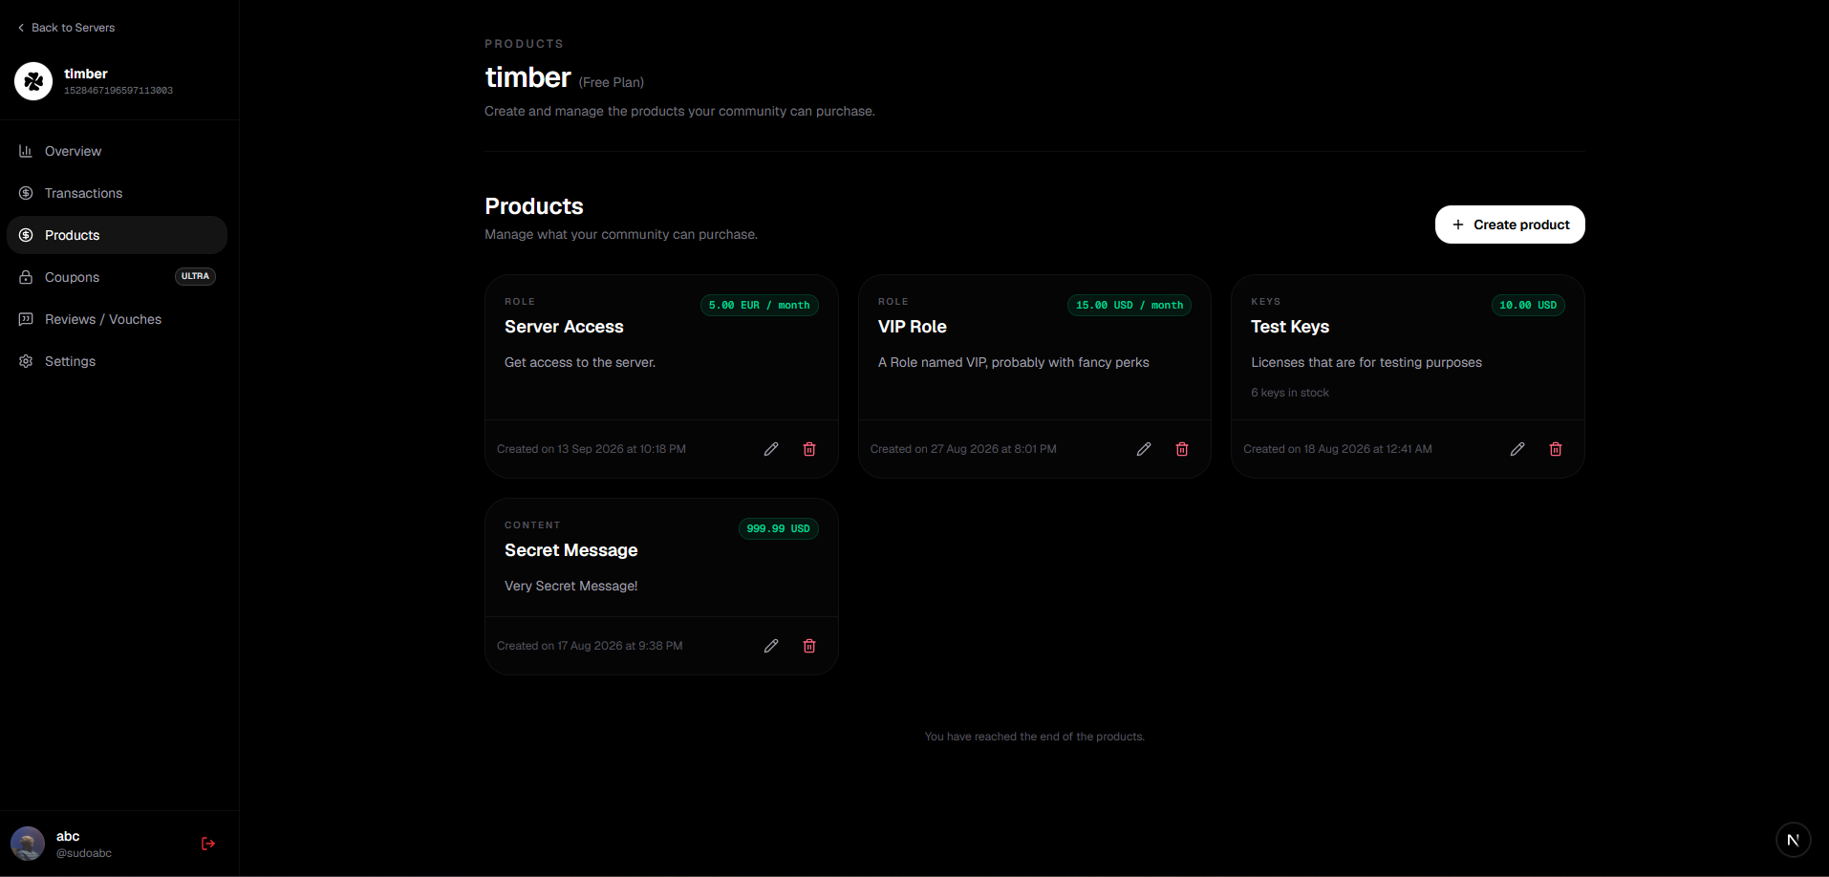Click the Test Keys card title
1829x877 pixels.
click(1290, 327)
